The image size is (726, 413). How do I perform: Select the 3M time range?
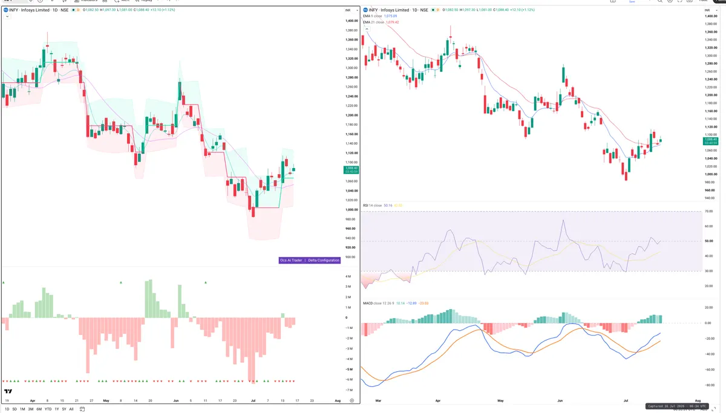pos(31,409)
